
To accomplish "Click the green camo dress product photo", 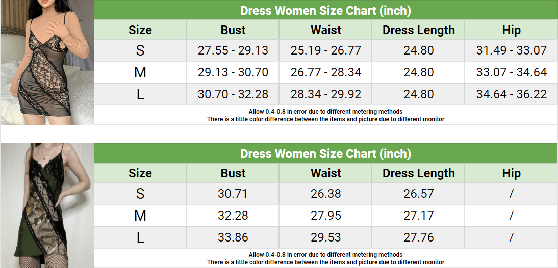I will [47, 205].
